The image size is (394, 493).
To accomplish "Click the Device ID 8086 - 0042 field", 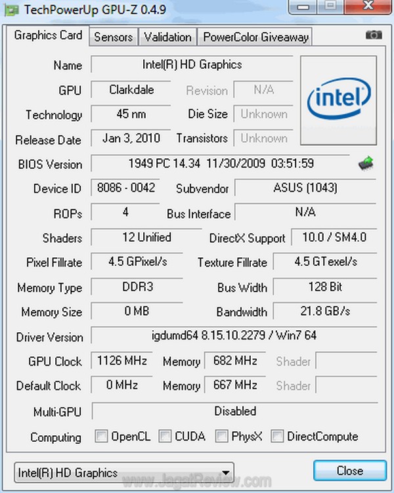I will [125, 188].
